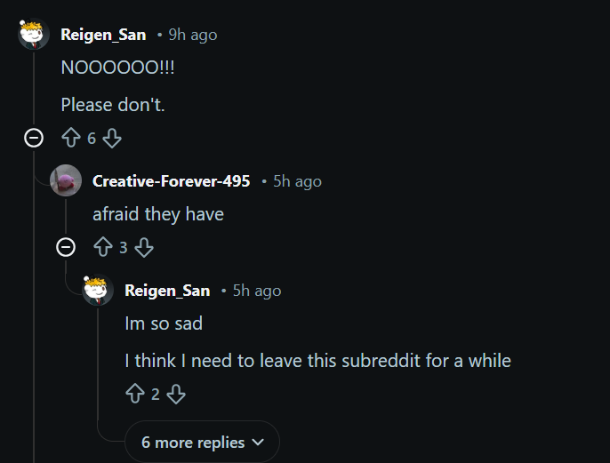Expand the 6 more replies
Viewport: 610px width, 463px height.
pyautogui.click(x=203, y=442)
